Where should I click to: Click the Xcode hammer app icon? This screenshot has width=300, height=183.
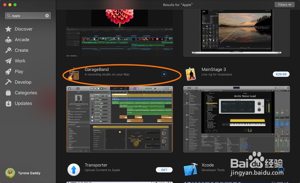click(x=190, y=169)
